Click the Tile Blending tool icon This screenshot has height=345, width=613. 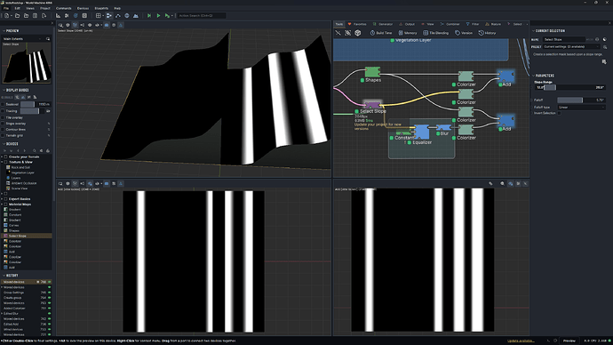(x=426, y=33)
